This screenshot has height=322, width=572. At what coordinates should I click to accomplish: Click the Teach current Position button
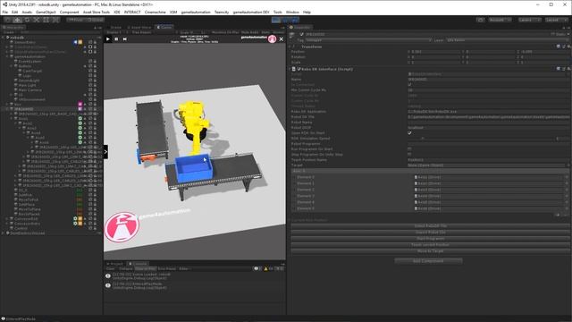coord(430,245)
